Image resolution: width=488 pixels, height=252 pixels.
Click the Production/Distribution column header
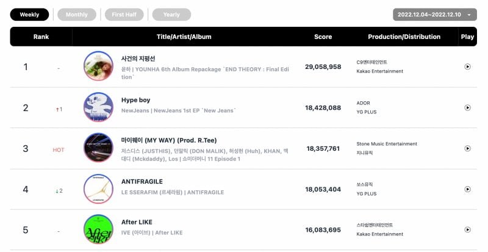point(404,37)
